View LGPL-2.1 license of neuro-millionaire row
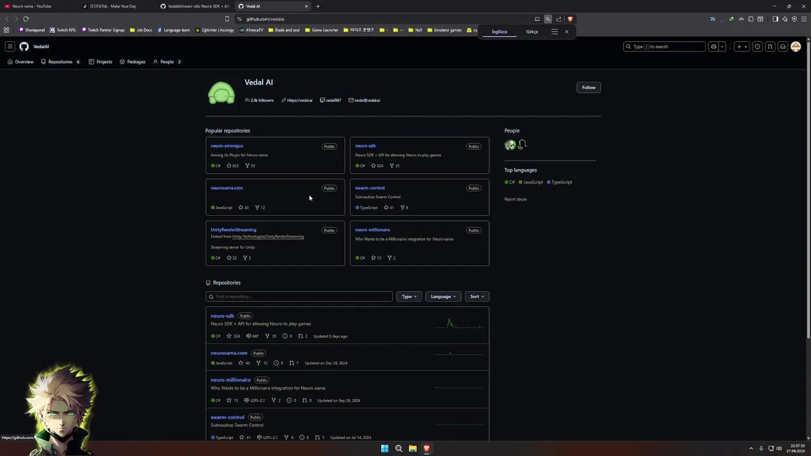The width and height of the screenshot is (811, 456). 254,400
